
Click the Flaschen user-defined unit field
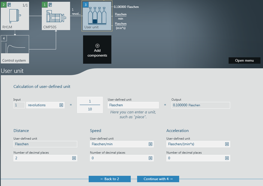pos(133,105)
